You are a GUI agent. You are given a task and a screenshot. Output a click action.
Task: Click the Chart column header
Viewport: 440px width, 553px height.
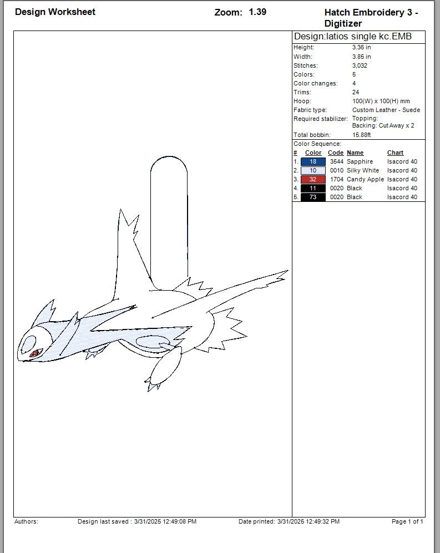click(395, 153)
